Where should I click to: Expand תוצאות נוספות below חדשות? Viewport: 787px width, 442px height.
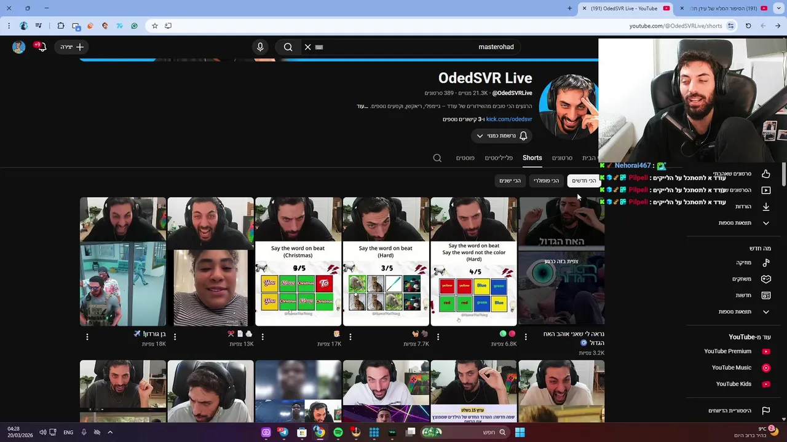pyautogui.click(x=743, y=312)
